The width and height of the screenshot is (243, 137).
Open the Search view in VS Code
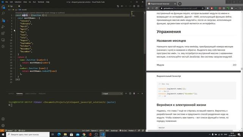[x=3, y=14]
